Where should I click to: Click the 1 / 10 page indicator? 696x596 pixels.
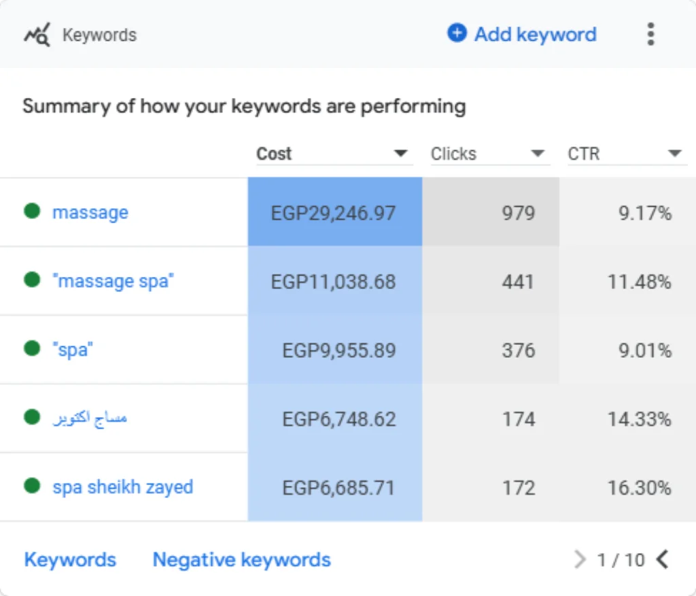[621, 560]
